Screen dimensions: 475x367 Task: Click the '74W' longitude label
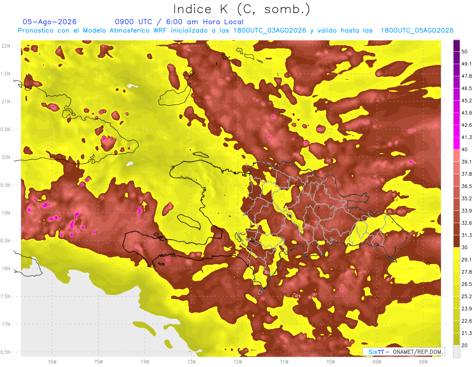(x=145, y=362)
